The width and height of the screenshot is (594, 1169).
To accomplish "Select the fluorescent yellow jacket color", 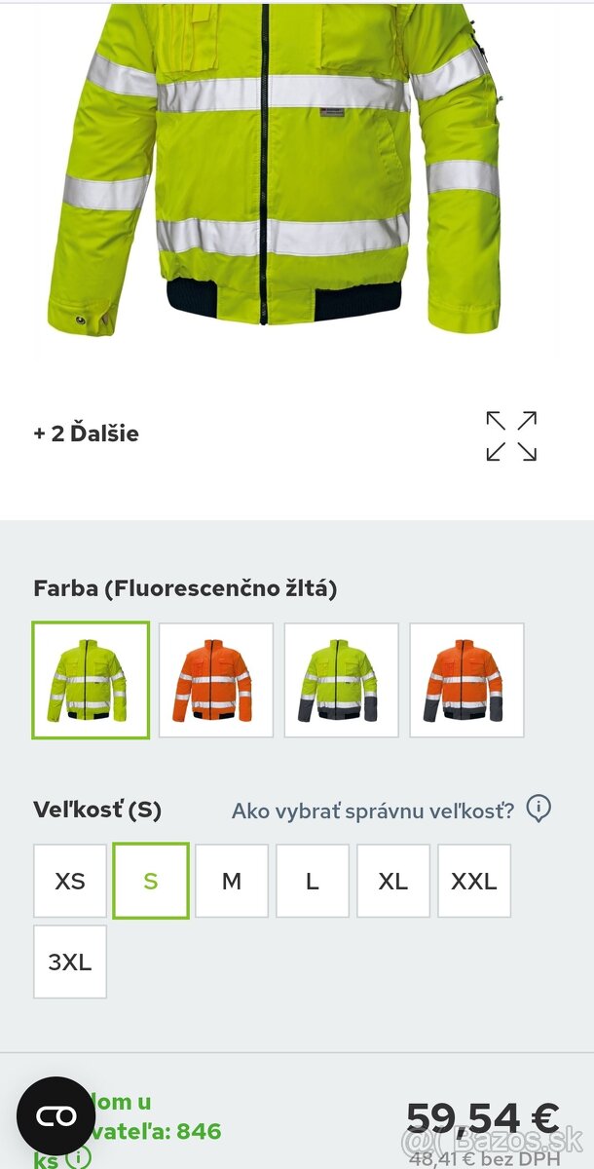I will pos(91,680).
